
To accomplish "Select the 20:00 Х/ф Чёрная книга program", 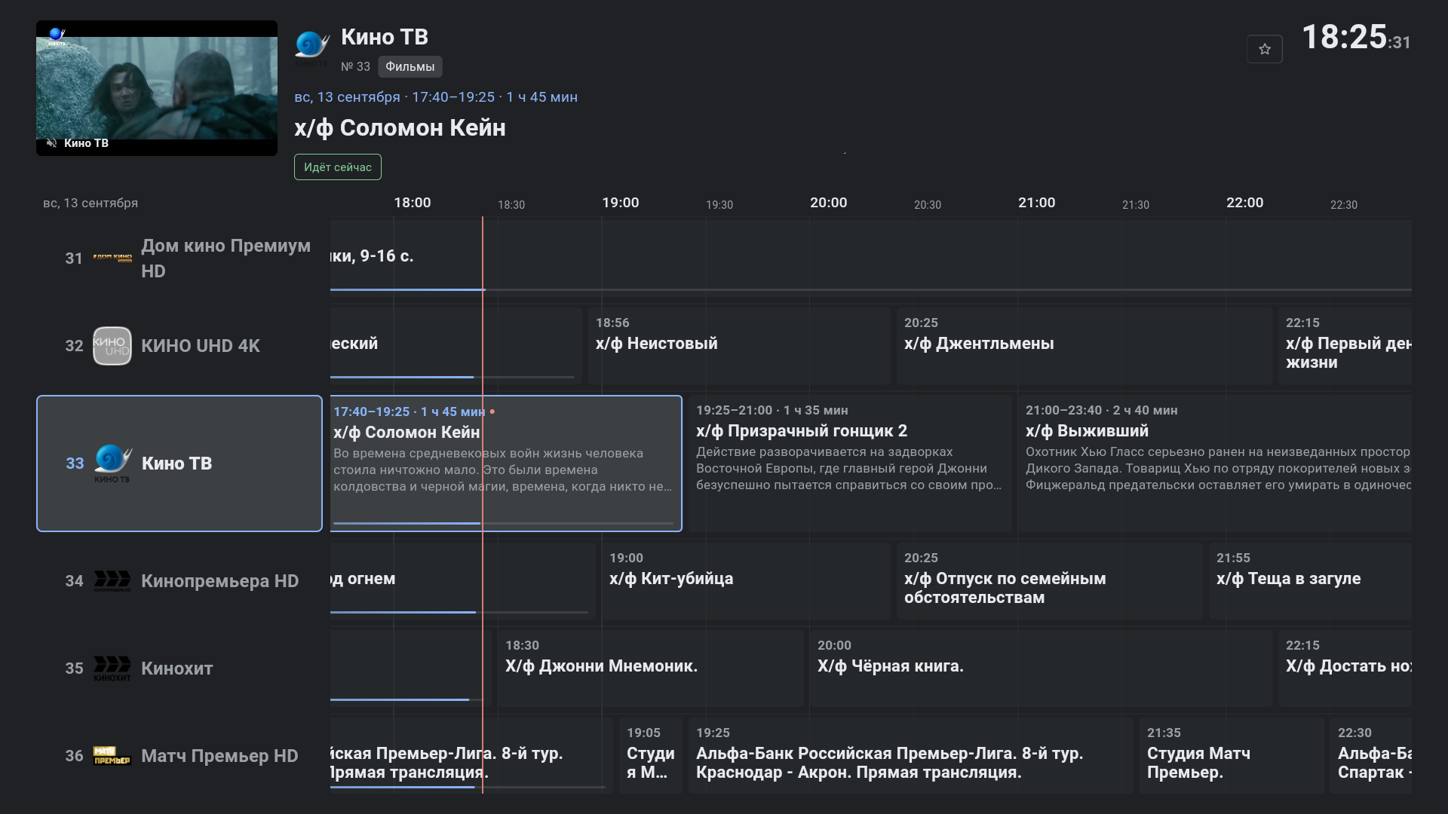I will [x=1041, y=669].
